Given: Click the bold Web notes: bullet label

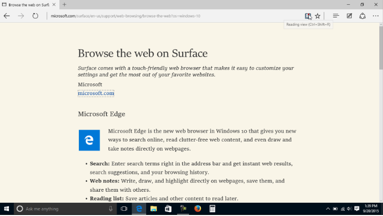Looking at the screenshot, I should click(x=104, y=181).
